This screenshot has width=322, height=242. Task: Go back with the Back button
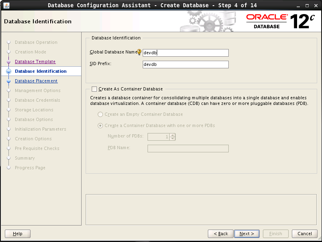(x=221, y=234)
